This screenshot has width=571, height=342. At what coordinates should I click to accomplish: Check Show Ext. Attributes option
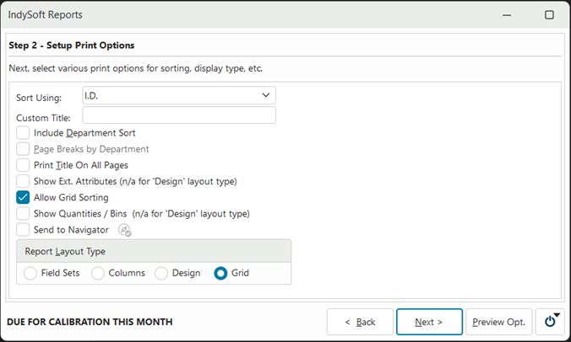[23, 181]
